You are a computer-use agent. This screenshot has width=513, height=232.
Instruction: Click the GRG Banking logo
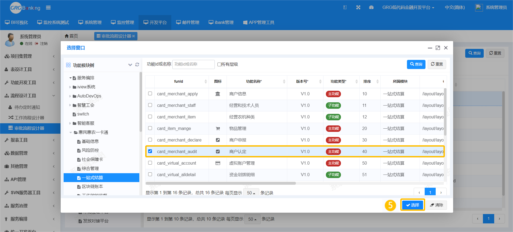25,8
